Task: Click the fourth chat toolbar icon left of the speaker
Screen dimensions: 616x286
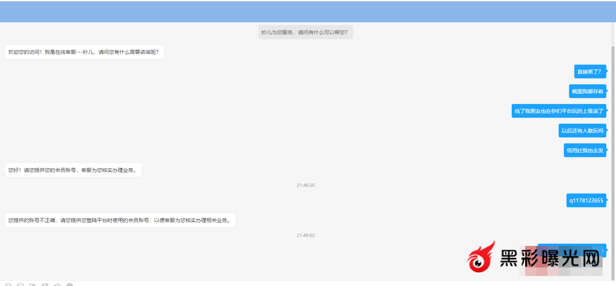Action: pos(45,285)
